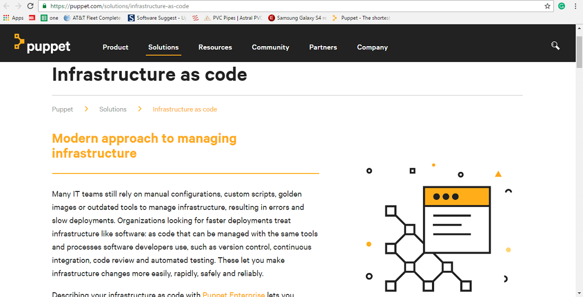Open the Apps grid shortcut
Viewport: 583px width, 297px height.
(x=13, y=18)
